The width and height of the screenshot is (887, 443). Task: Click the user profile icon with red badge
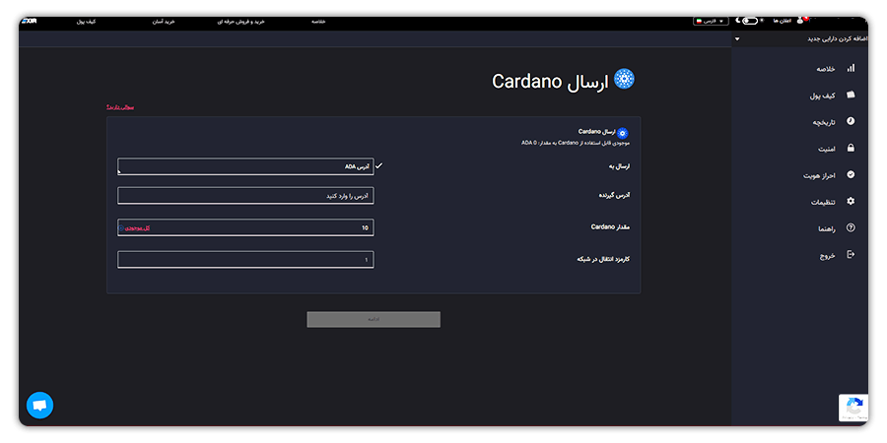[801, 20]
